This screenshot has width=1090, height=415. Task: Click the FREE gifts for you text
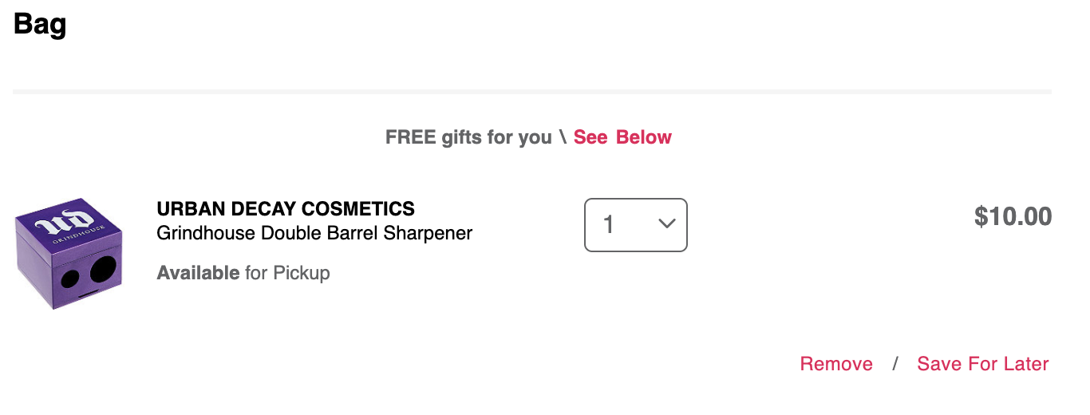[468, 137]
